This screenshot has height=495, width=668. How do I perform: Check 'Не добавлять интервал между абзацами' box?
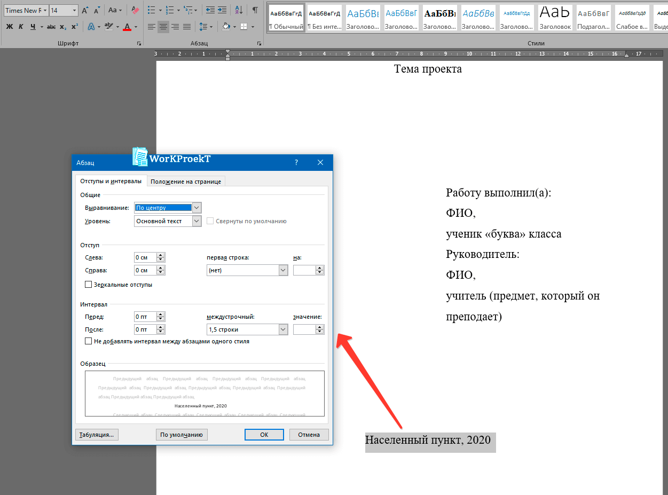pyautogui.click(x=89, y=341)
